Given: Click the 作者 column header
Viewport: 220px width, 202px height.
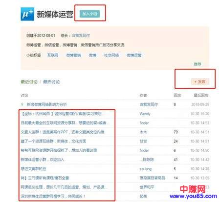Looking at the screenshot, I should pyautogui.click(x=143, y=95).
